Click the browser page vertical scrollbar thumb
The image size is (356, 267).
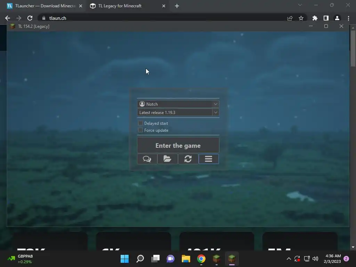click(x=353, y=48)
